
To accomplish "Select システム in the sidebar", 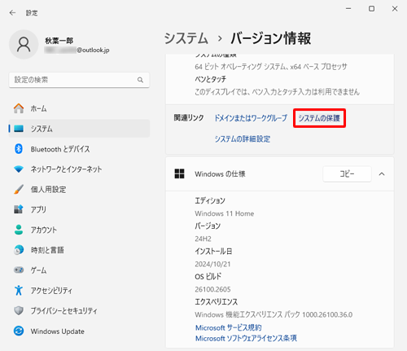I will tap(79, 129).
